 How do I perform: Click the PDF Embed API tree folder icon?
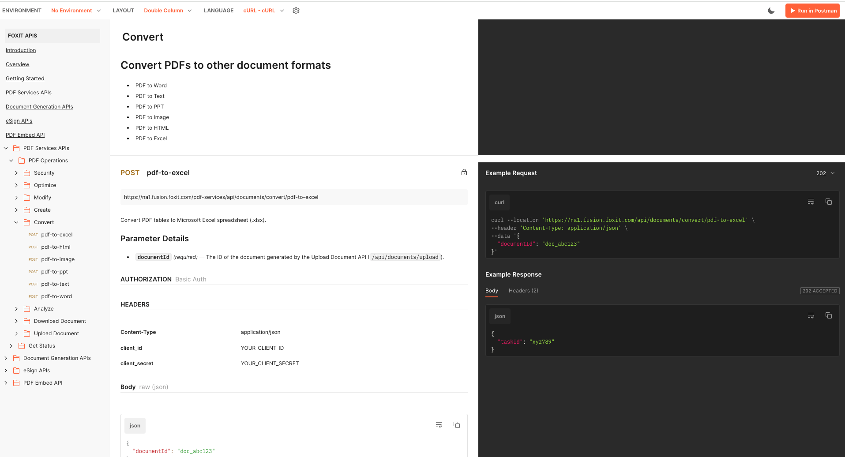16,383
